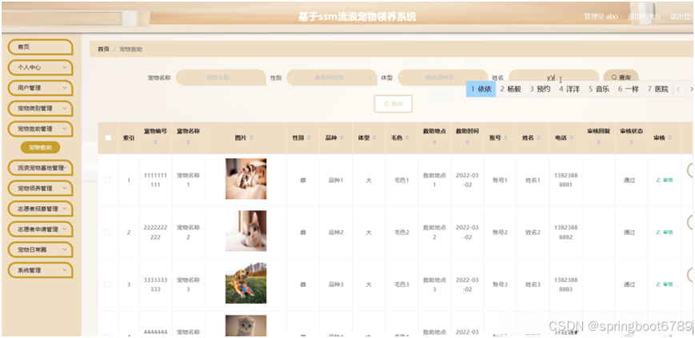
Task: Sort by 账号 column sort icon
Action: pos(505,138)
